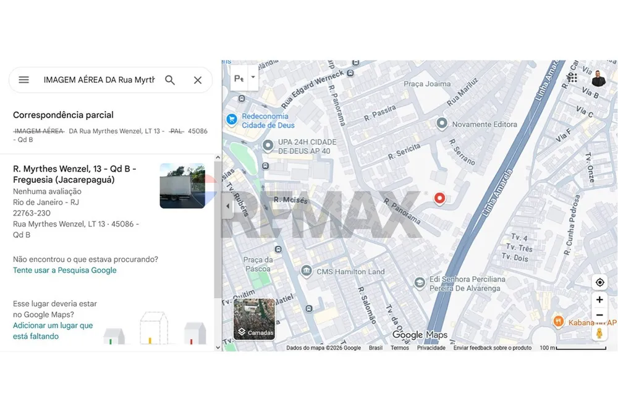Select the UPA 24H Cidade de Deus marker

click(268, 146)
